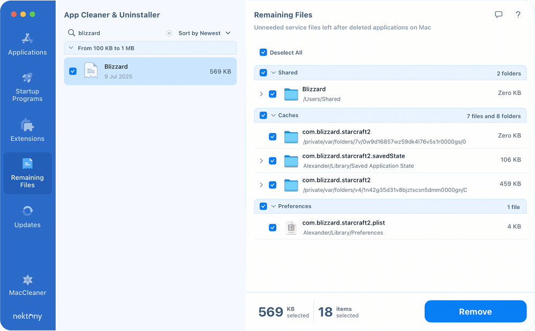Open the MacCleaner label in sidebar
The image size is (535, 331).
(27, 292)
